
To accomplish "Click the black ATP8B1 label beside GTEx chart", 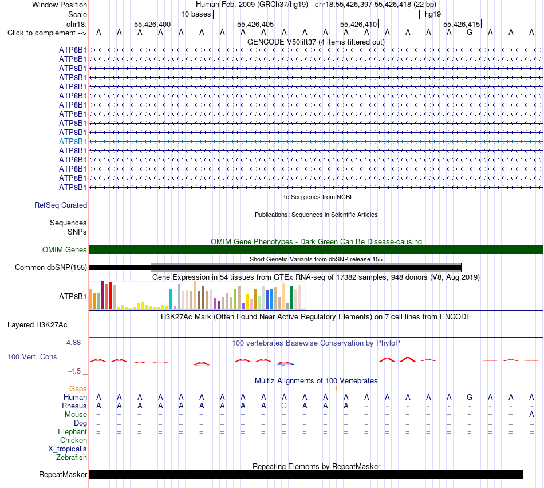I will coord(73,296).
